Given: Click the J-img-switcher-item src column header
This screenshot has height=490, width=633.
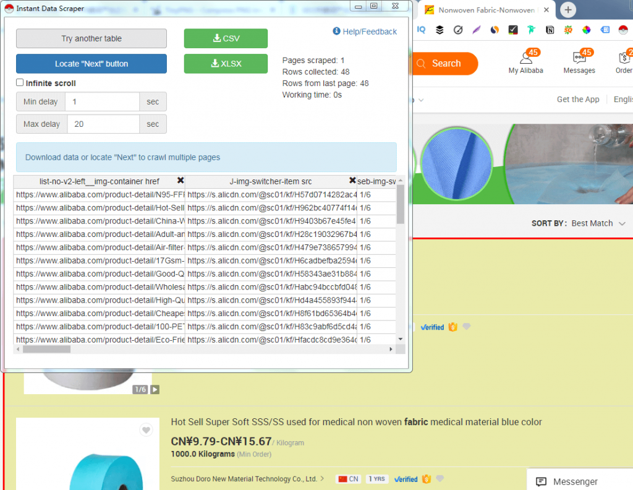Looking at the screenshot, I should tap(271, 181).
